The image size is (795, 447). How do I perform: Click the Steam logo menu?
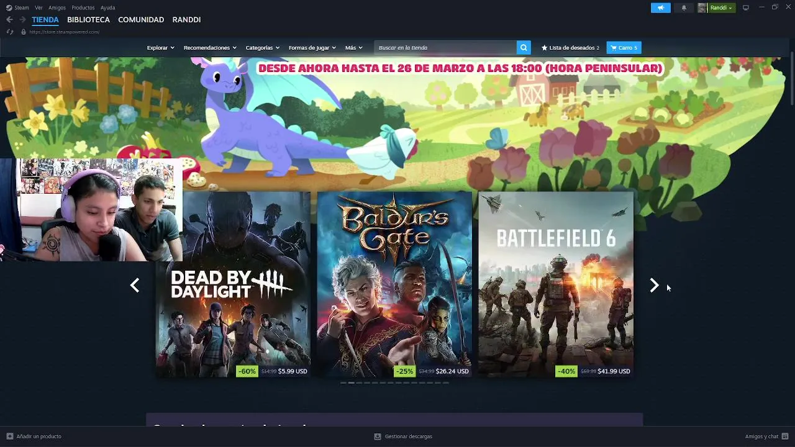pos(17,7)
